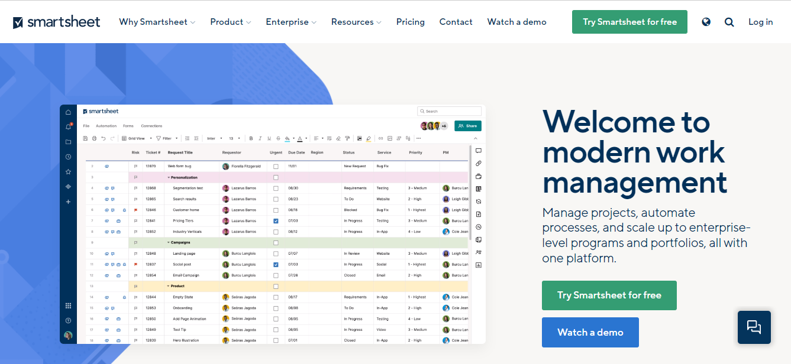Click the Print icon in sheet toolbar
The width and height of the screenshot is (791, 364).
pyautogui.click(x=94, y=138)
